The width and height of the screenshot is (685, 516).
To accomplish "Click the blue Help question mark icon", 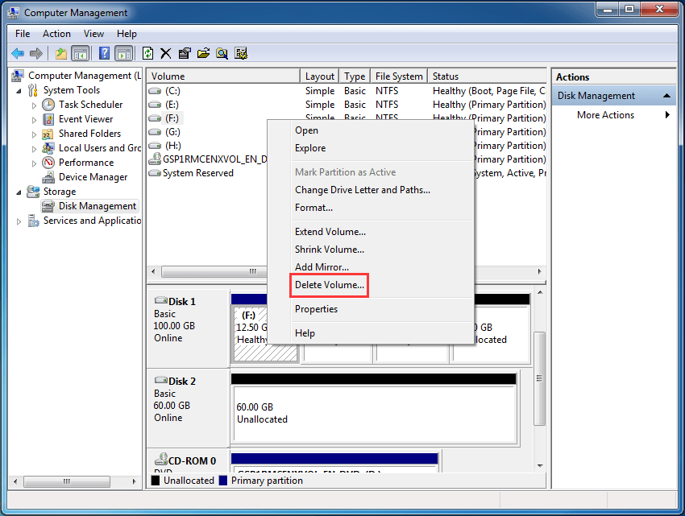I will [x=104, y=53].
